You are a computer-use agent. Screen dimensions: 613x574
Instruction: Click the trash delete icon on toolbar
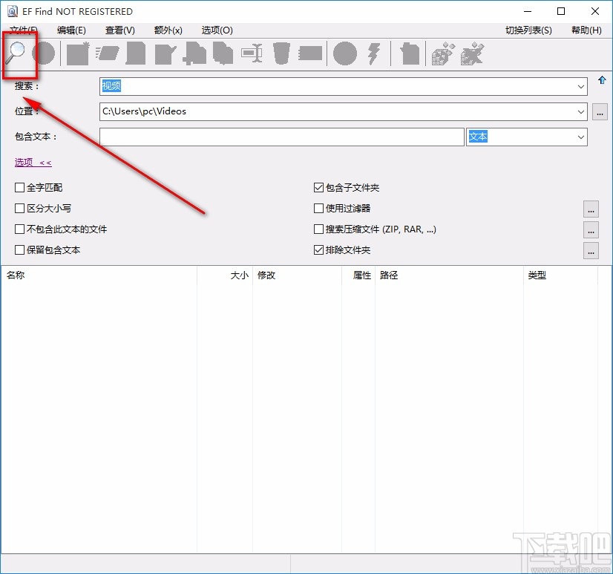tap(282, 53)
